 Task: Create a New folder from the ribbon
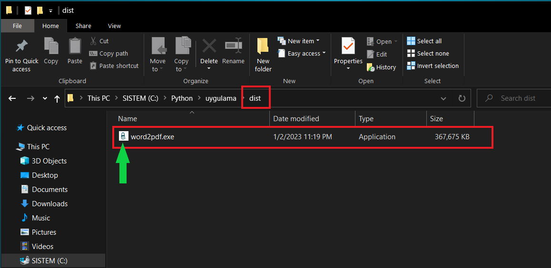263,47
